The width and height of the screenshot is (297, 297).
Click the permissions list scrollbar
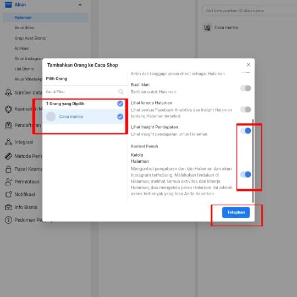(253, 161)
